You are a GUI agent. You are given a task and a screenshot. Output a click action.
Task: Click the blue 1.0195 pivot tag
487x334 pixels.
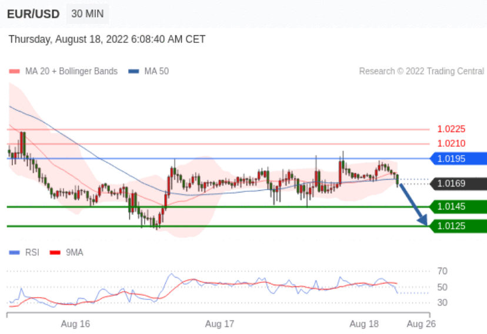pos(458,158)
